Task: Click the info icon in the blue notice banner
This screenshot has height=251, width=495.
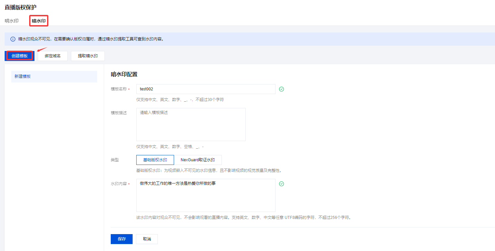Action: tap(13, 39)
